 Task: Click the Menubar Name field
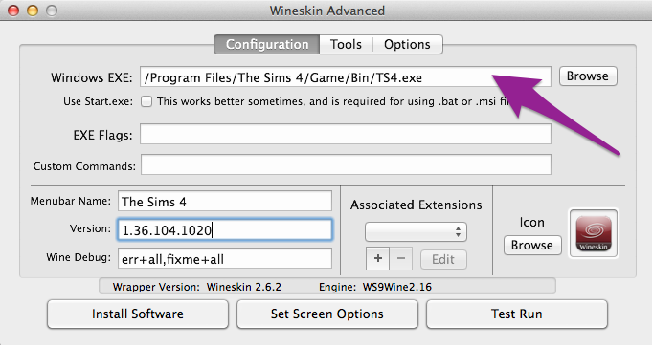tap(225, 202)
